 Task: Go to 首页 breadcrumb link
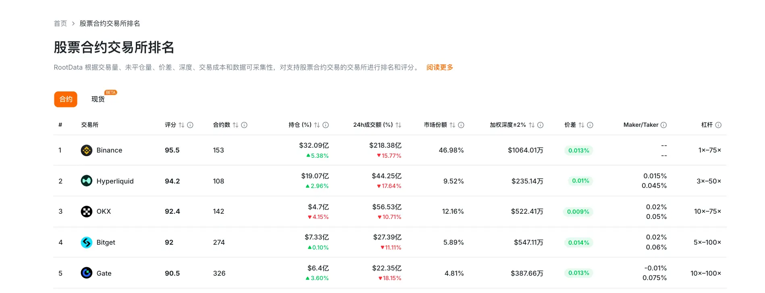(x=60, y=23)
